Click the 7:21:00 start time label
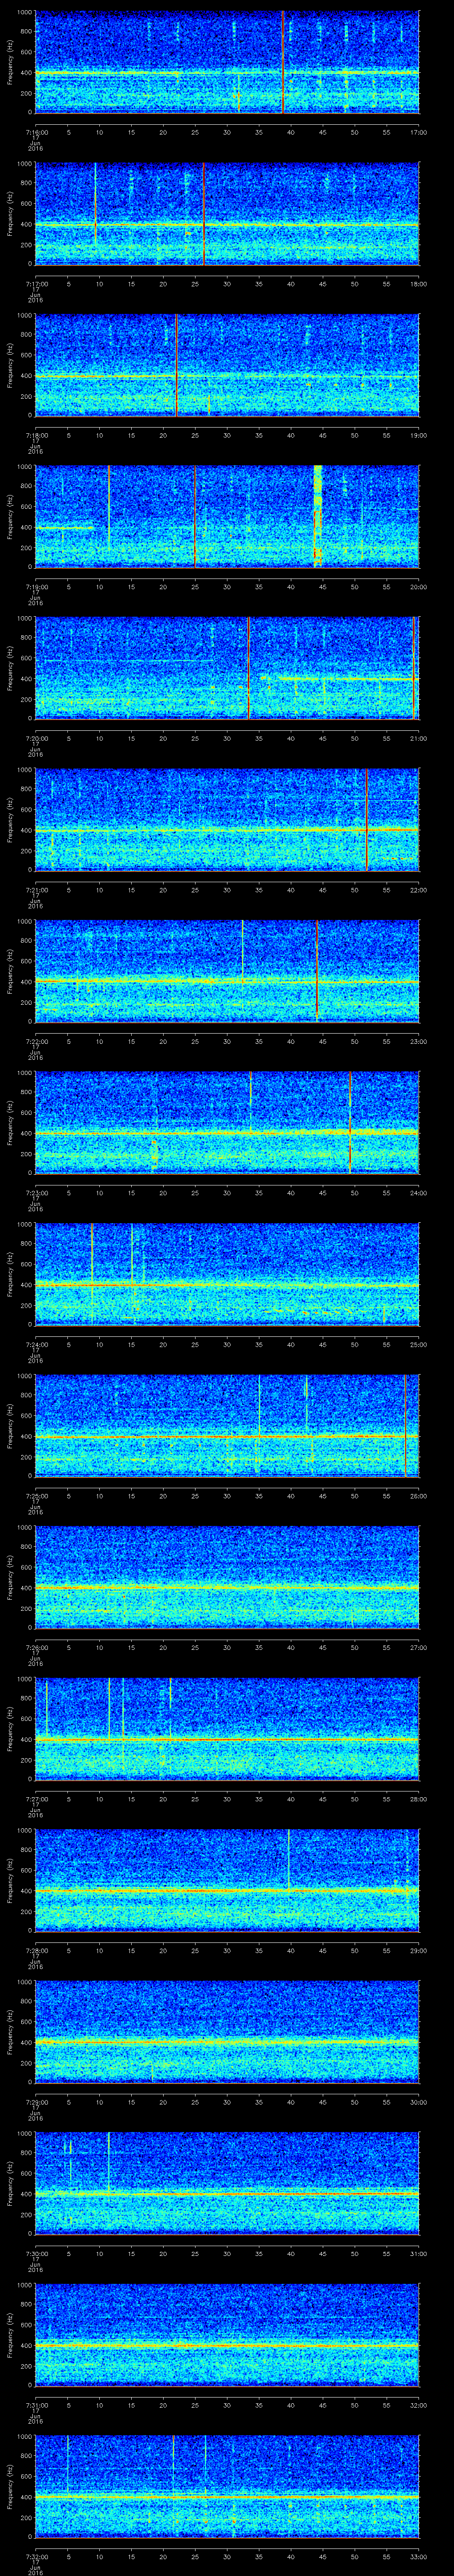 (36, 890)
